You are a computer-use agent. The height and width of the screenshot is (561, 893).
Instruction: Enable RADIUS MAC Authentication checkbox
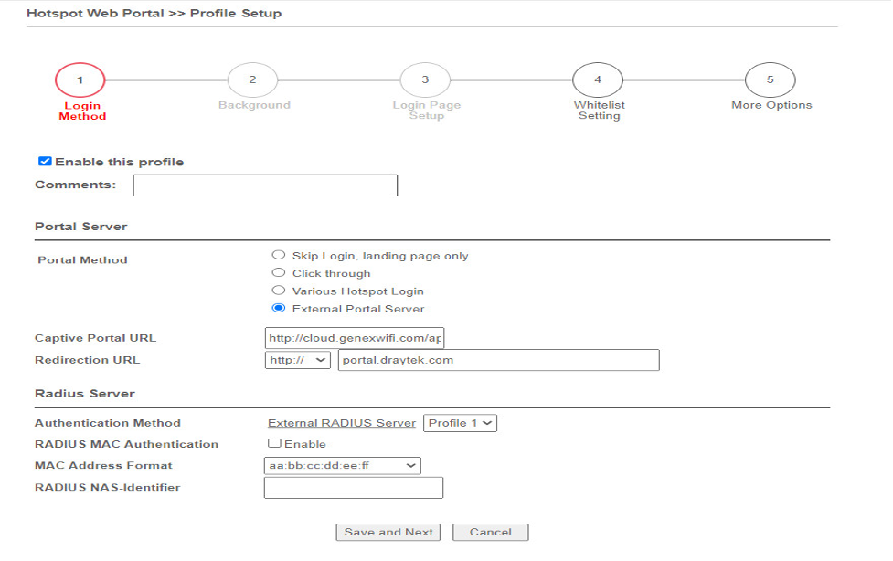click(274, 443)
